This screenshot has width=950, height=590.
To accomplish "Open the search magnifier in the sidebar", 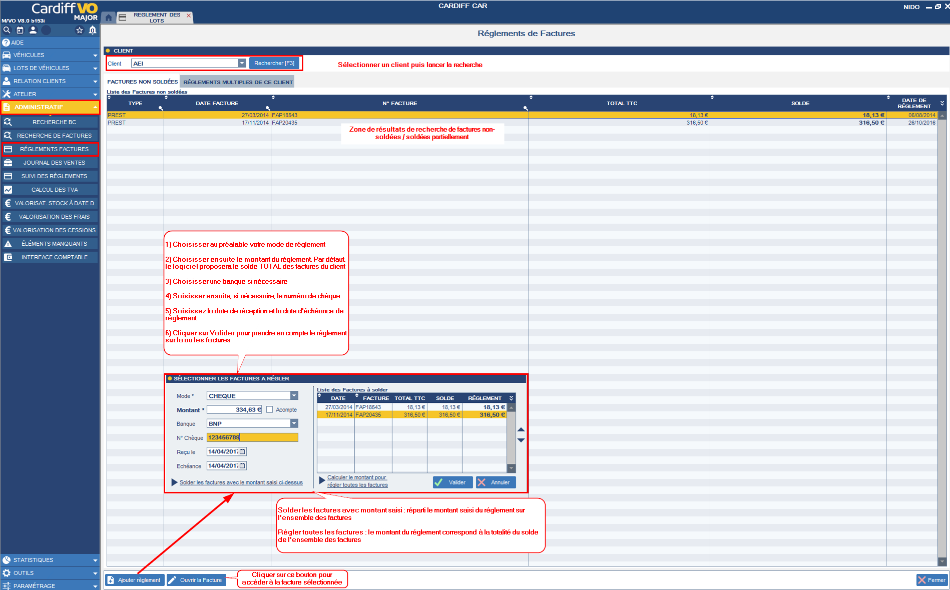I will click(x=7, y=30).
